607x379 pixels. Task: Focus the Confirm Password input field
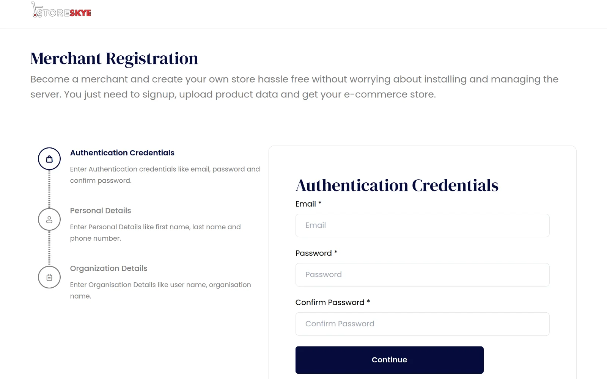point(422,324)
